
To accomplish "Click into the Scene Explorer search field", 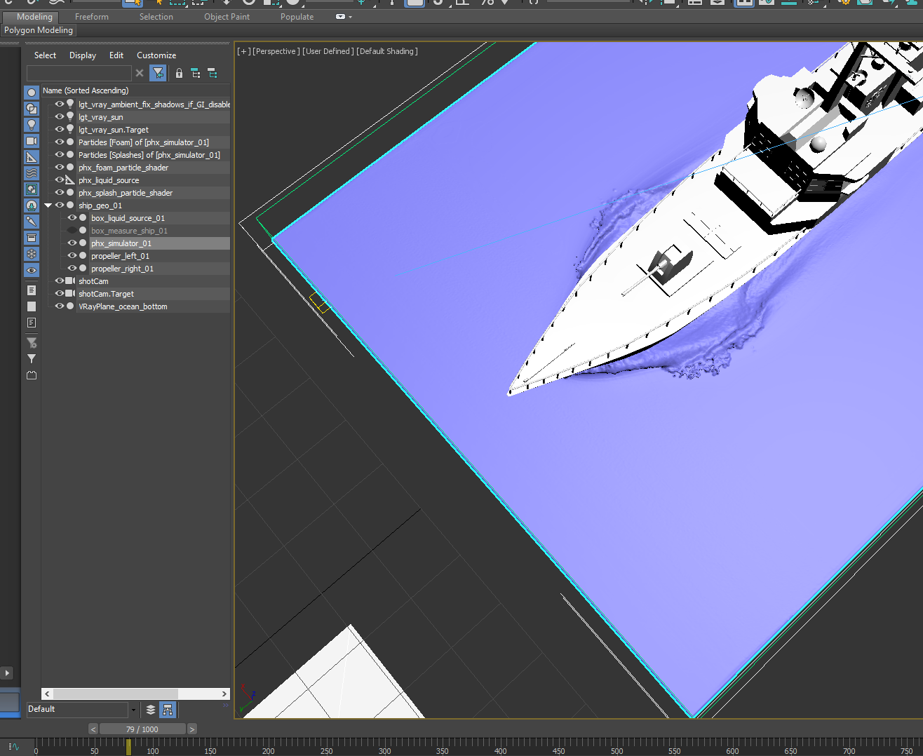I will (x=79, y=73).
